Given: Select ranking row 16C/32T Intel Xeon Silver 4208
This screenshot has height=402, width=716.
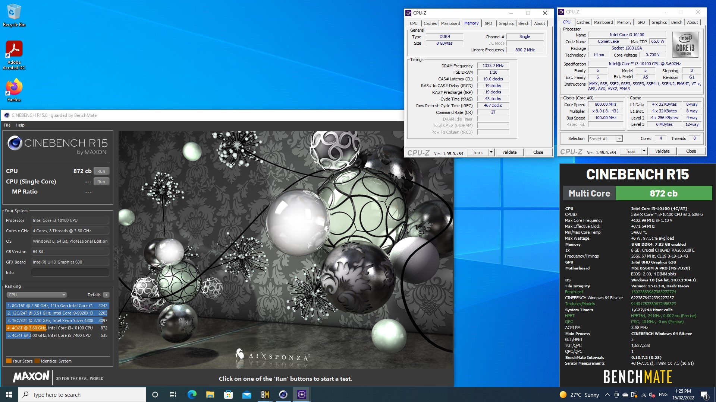Looking at the screenshot, I should click(x=57, y=320).
